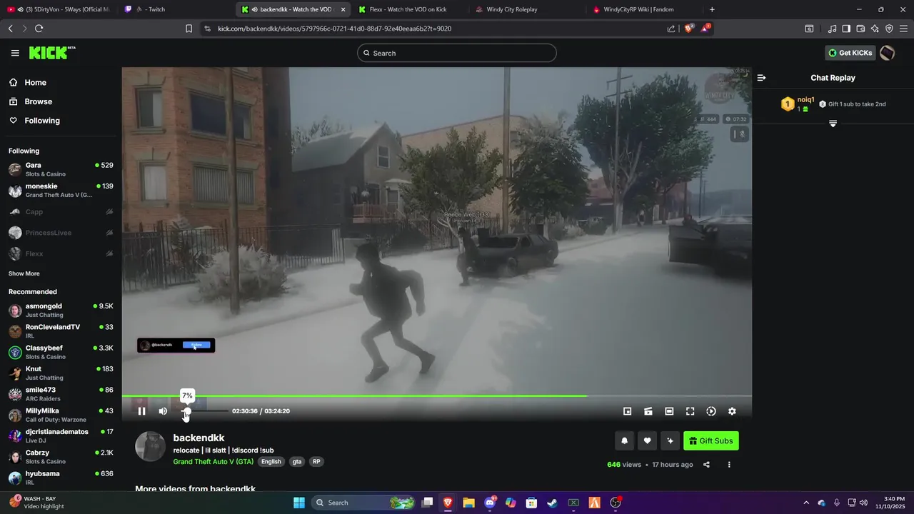Click the video progress seek bar
This screenshot has width=914, height=514.
click(x=436, y=395)
